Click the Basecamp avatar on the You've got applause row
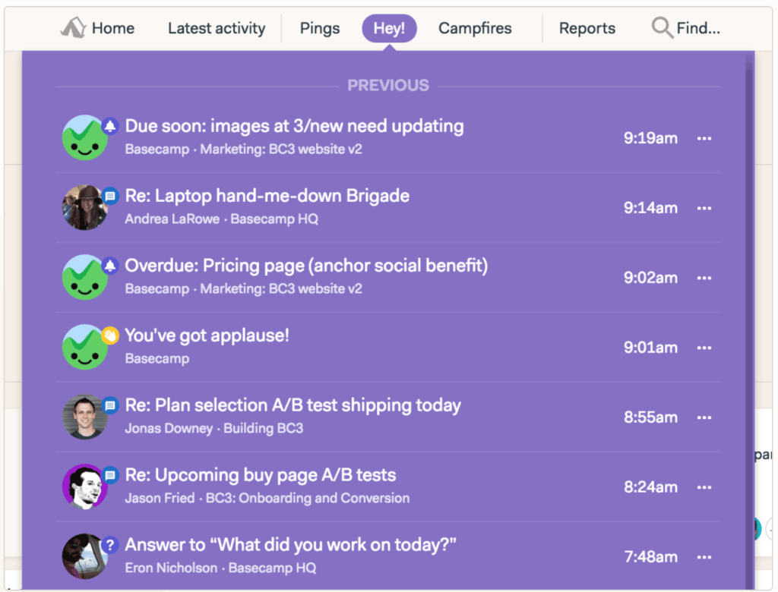 point(85,348)
